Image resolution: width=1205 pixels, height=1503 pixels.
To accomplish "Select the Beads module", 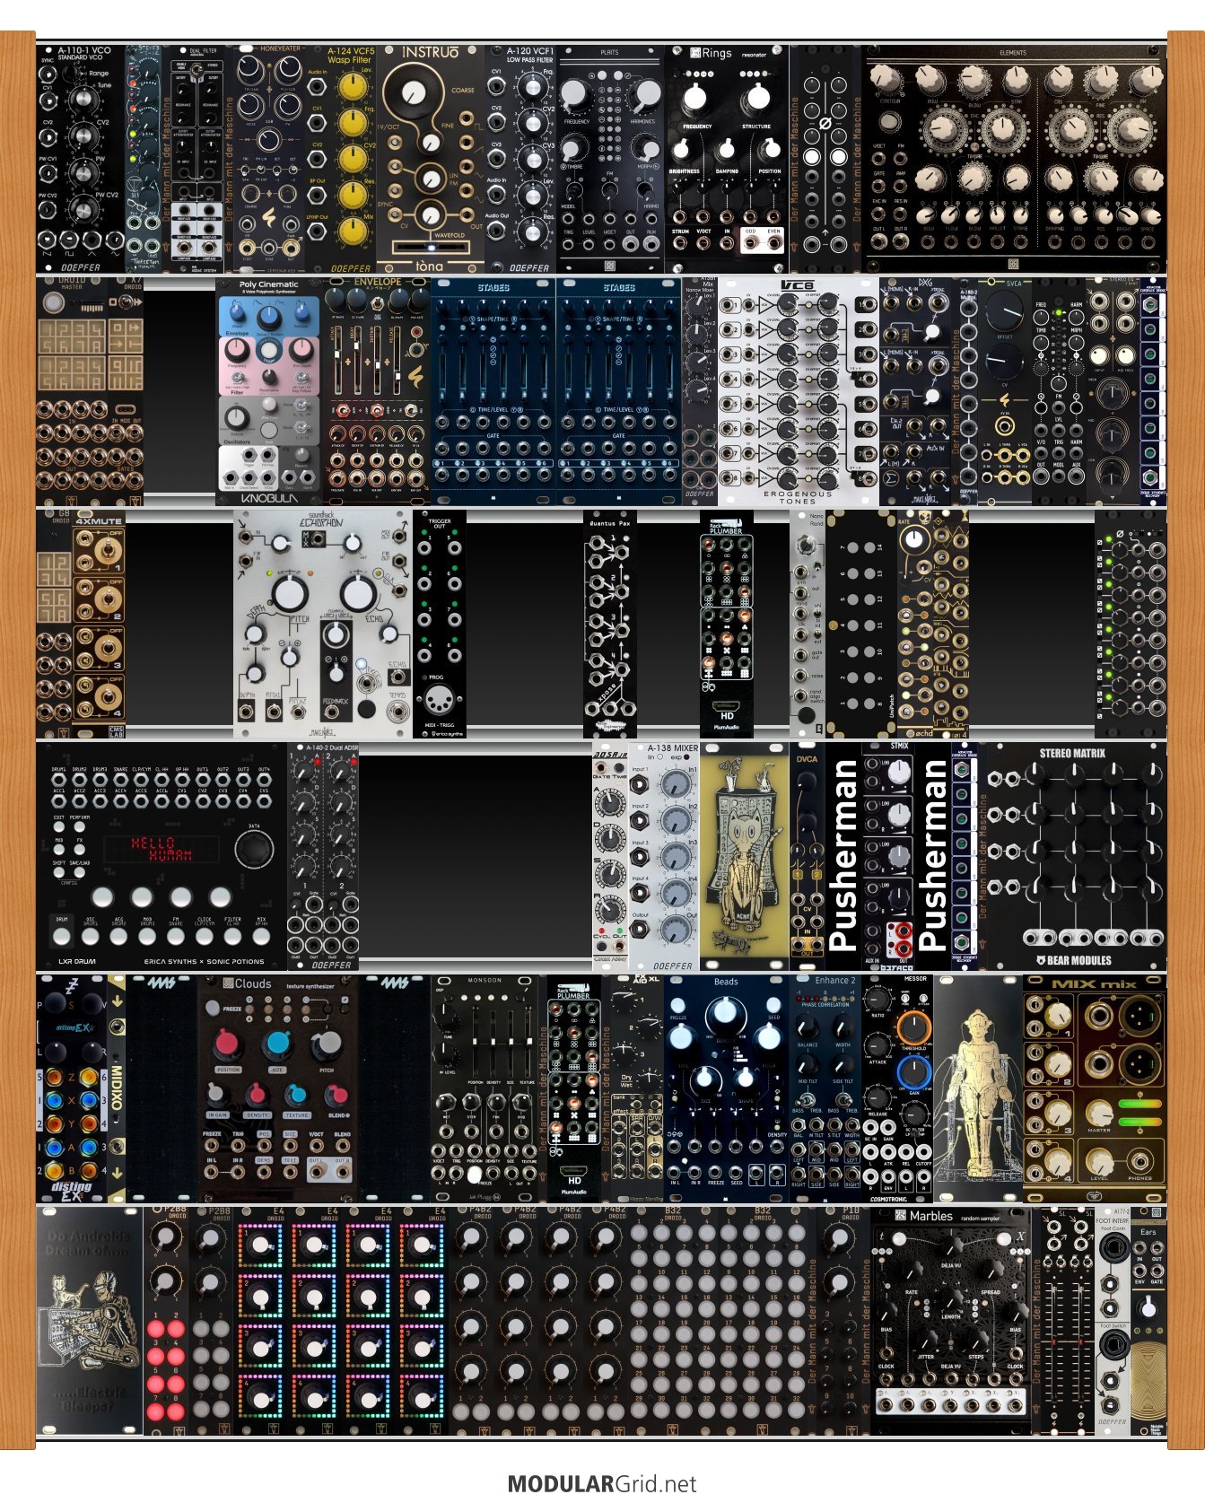I will [727, 1088].
